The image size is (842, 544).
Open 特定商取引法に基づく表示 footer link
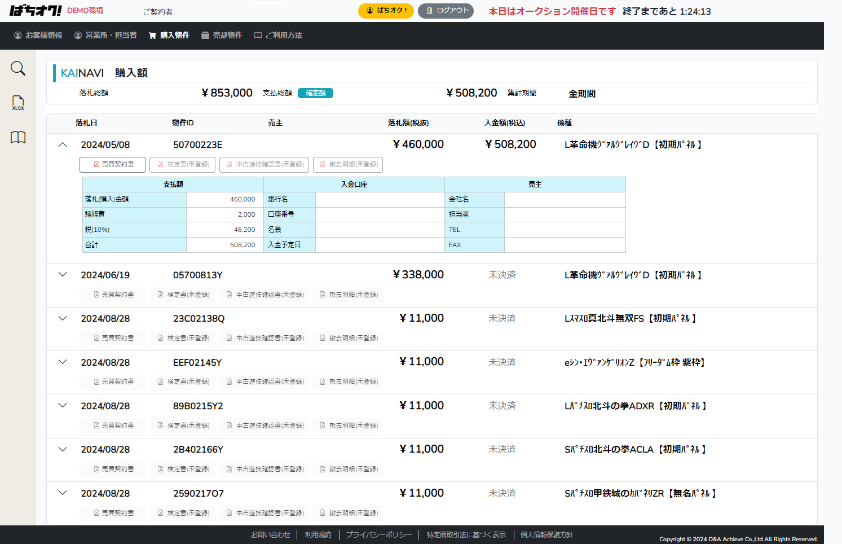coord(466,534)
